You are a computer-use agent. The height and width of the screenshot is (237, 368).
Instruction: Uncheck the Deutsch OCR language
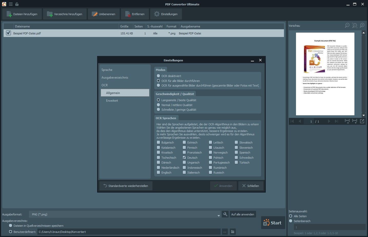(184, 157)
